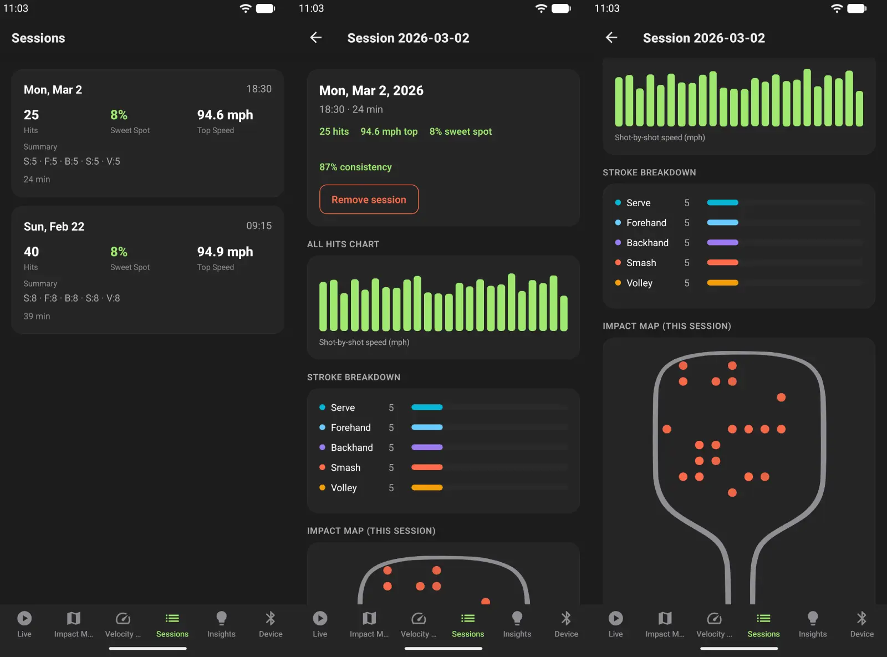Image resolution: width=887 pixels, height=657 pixels.
Task: Toggle the Backhand legend dot
Action: pyautogui.click(x=323, y=447)
